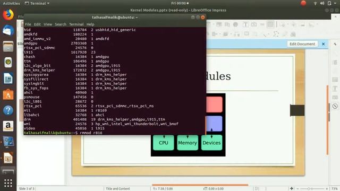Open the clock showing Fri 00:00
Viewport: 340px width, 191px height.
click(180, 3)
